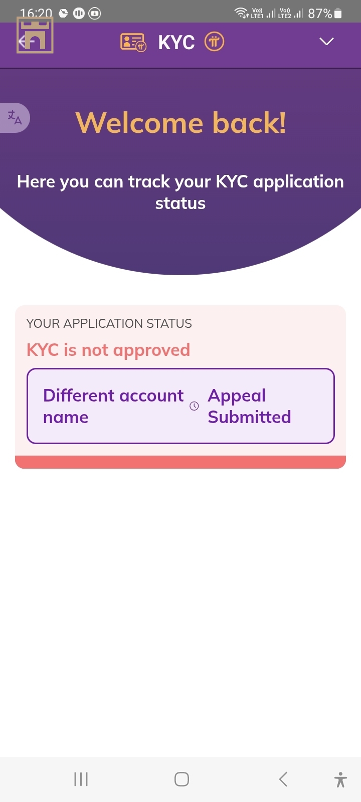Tap the Welcome back! heading
The height and width of the screenshot is (802, 361).
180,123
